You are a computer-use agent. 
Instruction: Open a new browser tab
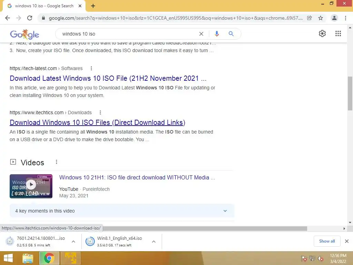[93, 6]
